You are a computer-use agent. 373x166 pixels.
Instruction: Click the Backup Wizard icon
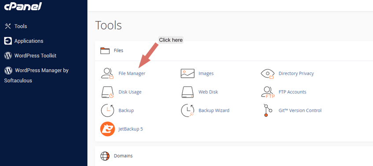[x=188, y=111]
